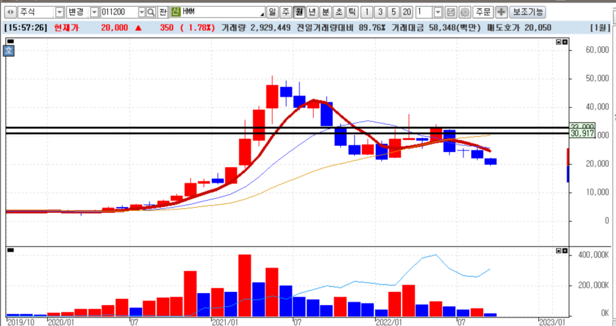Screen dimensions: 616x326
Task: Click the left-right arrow navigation icon
Action: pyautogui.click(x=11, y=12)
